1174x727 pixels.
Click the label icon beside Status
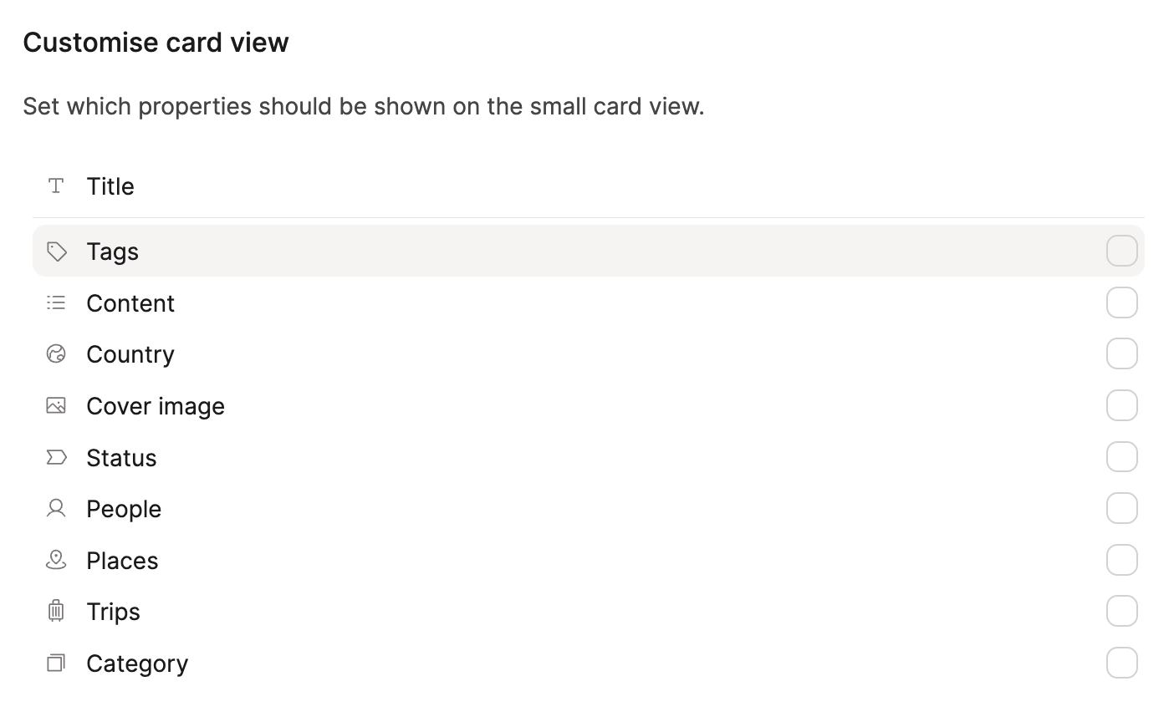[55, 457]
